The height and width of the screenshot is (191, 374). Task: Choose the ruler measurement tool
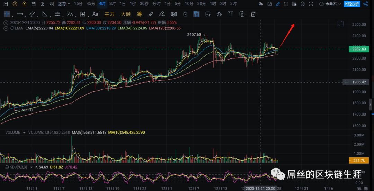(150, 14)
